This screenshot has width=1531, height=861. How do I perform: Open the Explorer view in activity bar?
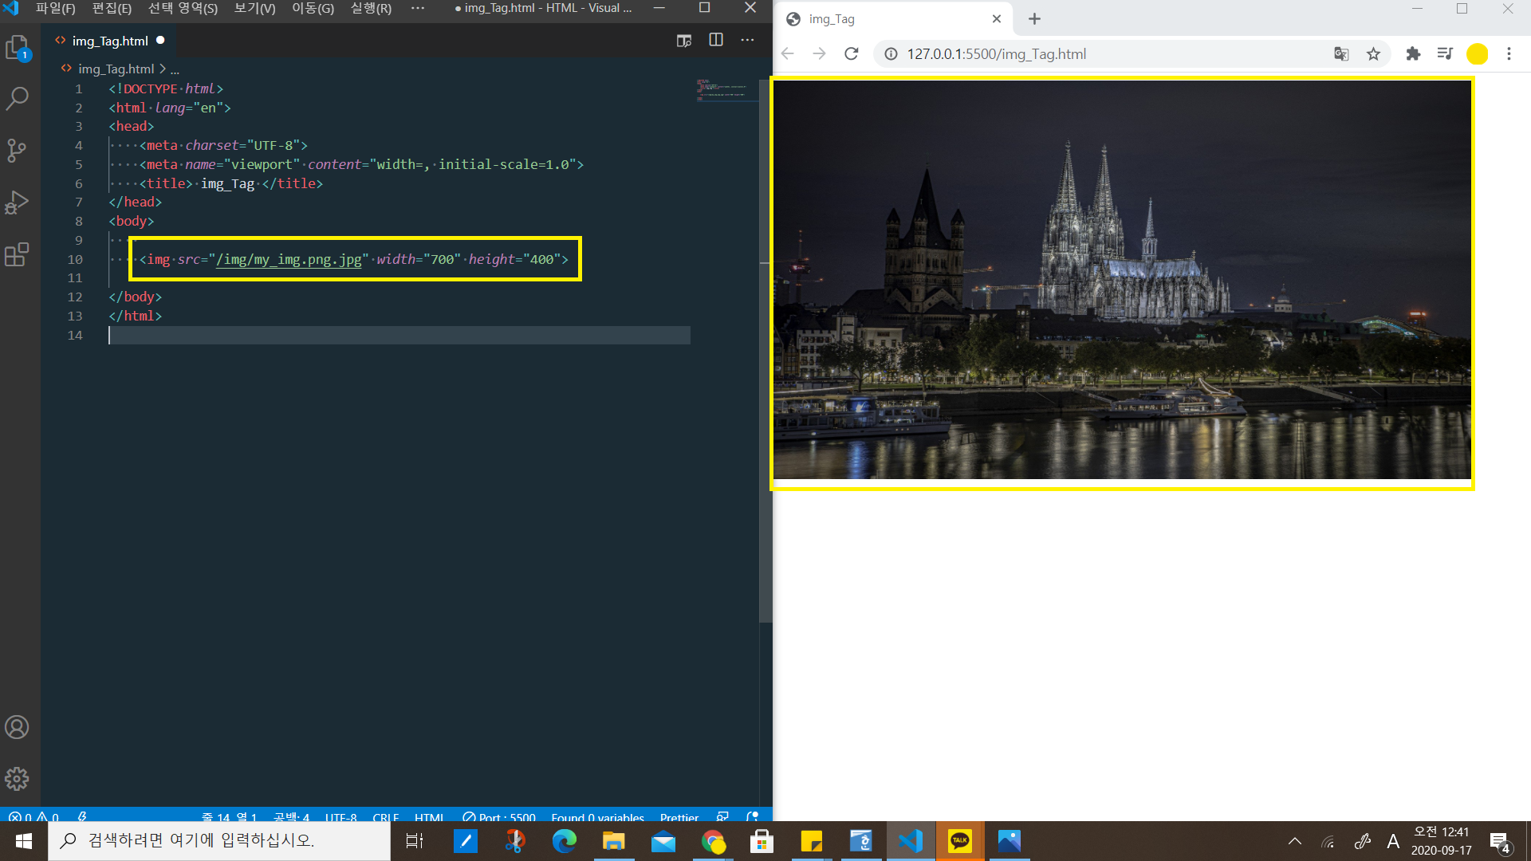17,48
